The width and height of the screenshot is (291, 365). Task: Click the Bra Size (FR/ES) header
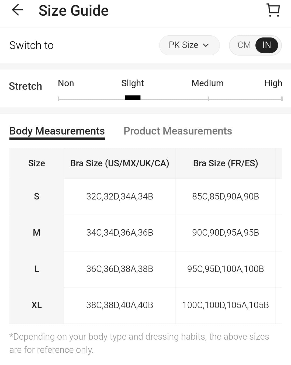(226, 163)
